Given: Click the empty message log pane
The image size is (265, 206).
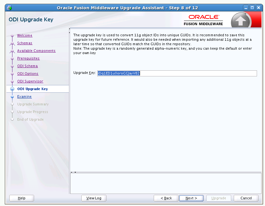Looking at the screenshot, I should click(166, 183).
